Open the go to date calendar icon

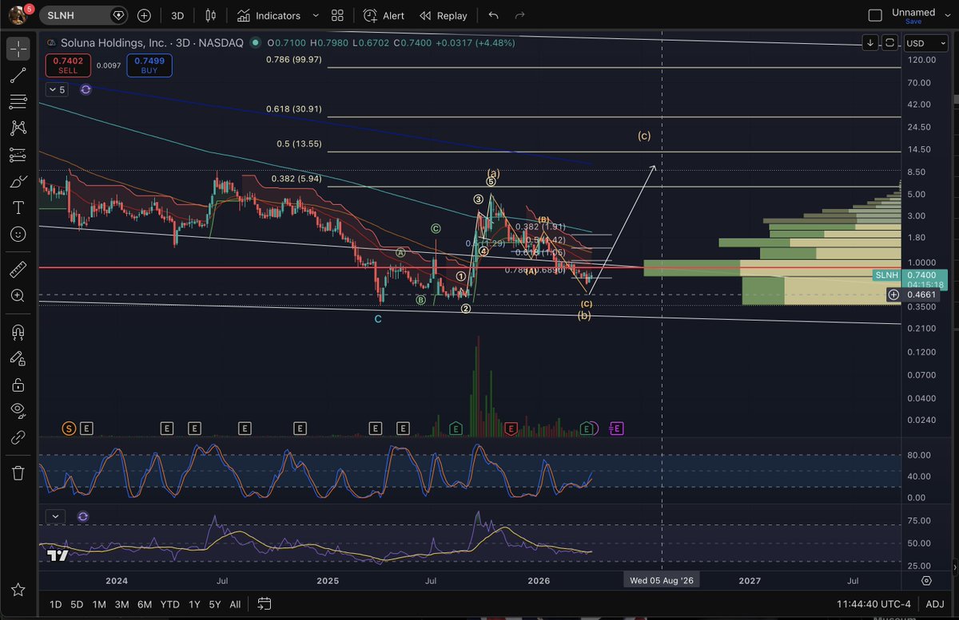(x=265, y=603)
